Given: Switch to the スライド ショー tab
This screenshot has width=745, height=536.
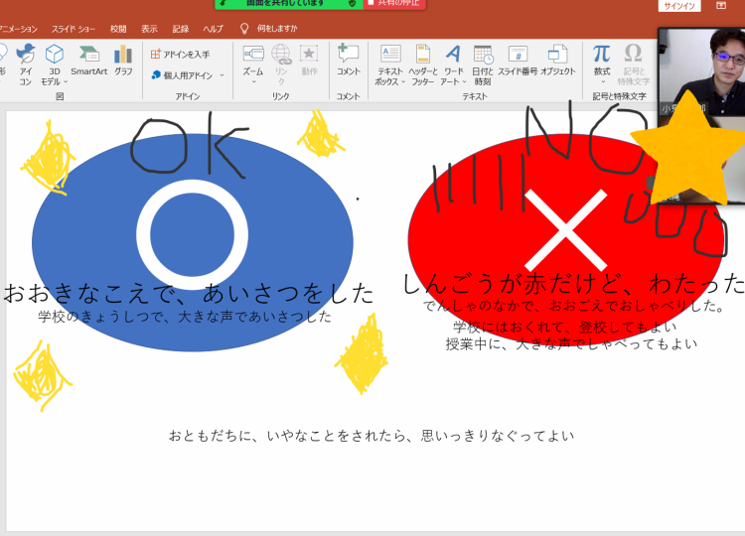Looking at the screenshot, I should (74, 29).
